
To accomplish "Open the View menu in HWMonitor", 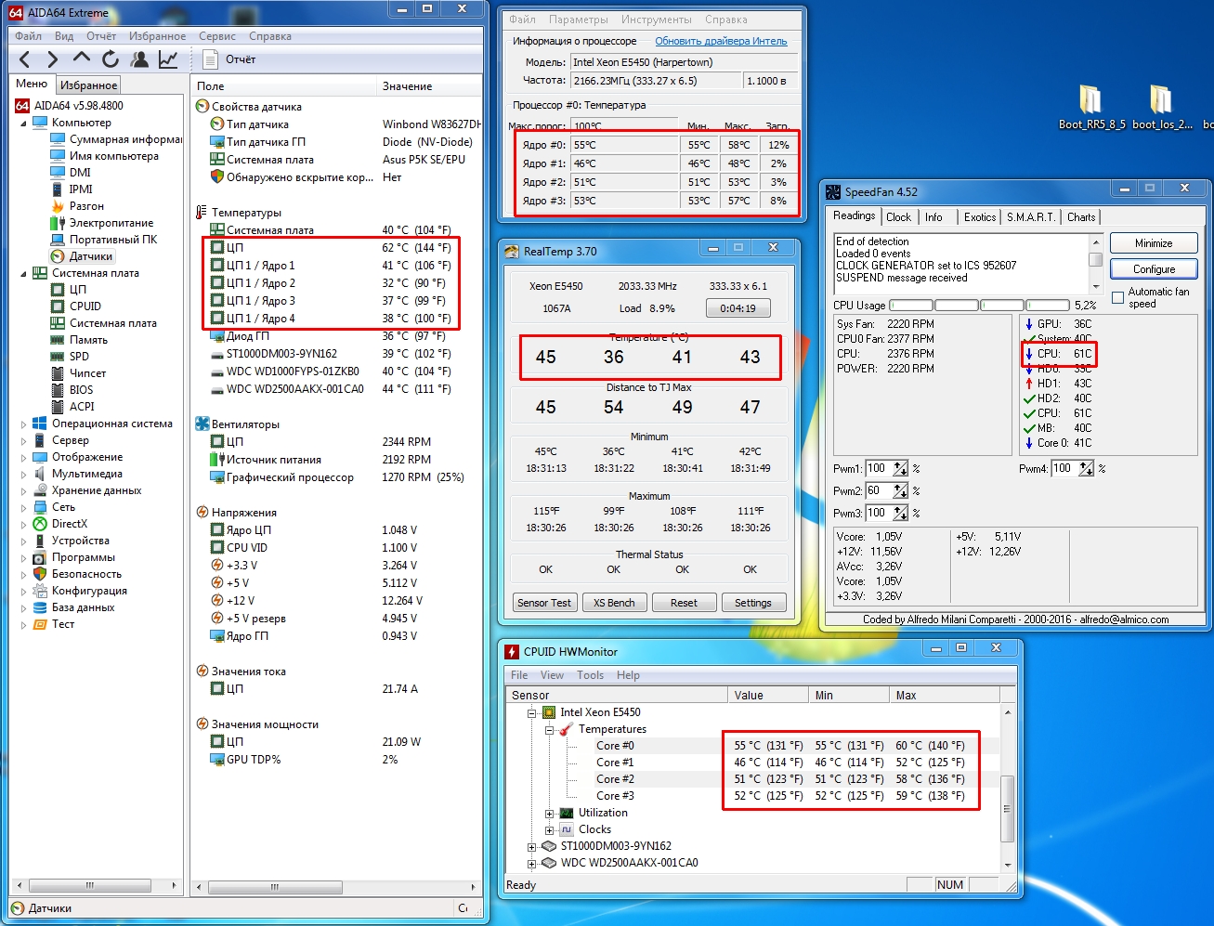I will pos(552,675).
